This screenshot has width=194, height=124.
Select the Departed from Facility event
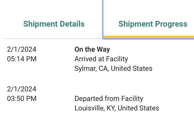pos(109,99)
